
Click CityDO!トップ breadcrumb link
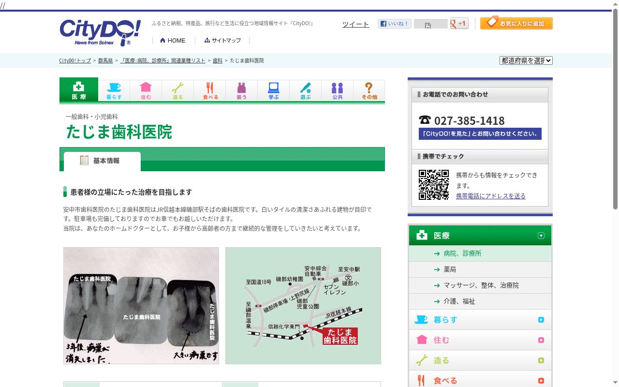[x=75, y=61]
